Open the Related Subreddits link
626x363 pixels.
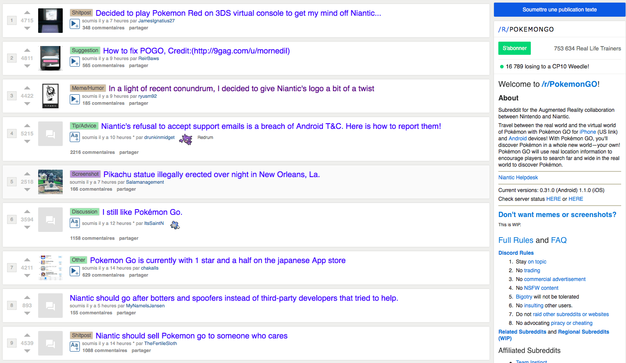click(522, 332)
